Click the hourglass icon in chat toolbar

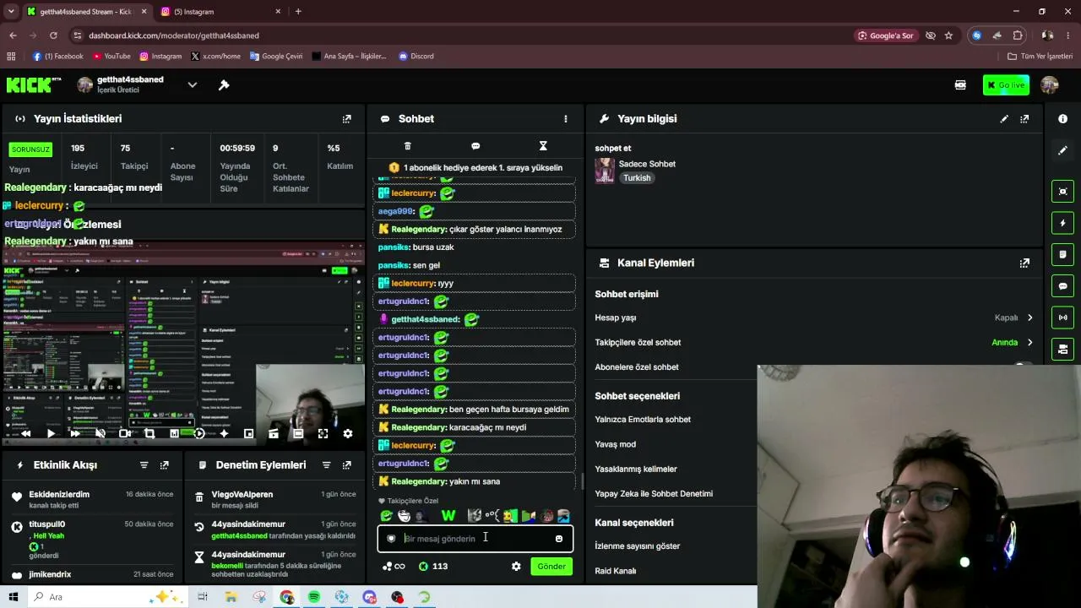543,146
